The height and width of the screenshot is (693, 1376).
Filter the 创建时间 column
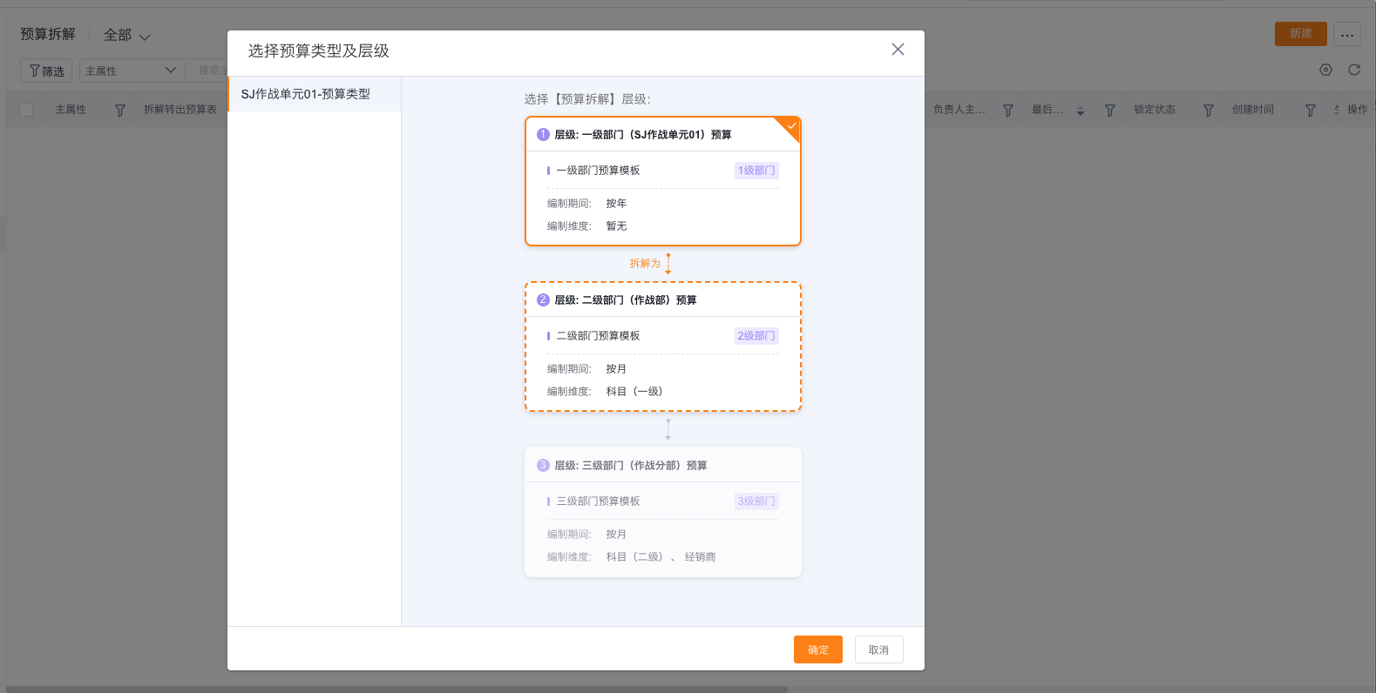(1311, 111)
